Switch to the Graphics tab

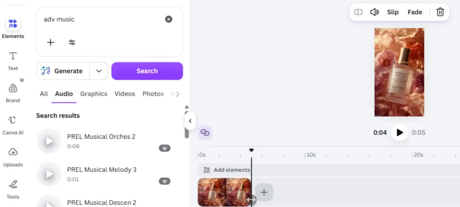tap(94, 94)
